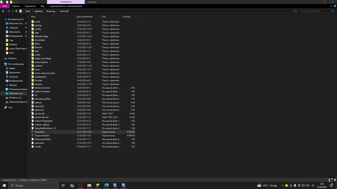Click quick access Properties icon in title bar
Image resolution: width=337 pixels, height=189 pixels.
[7, 2]
